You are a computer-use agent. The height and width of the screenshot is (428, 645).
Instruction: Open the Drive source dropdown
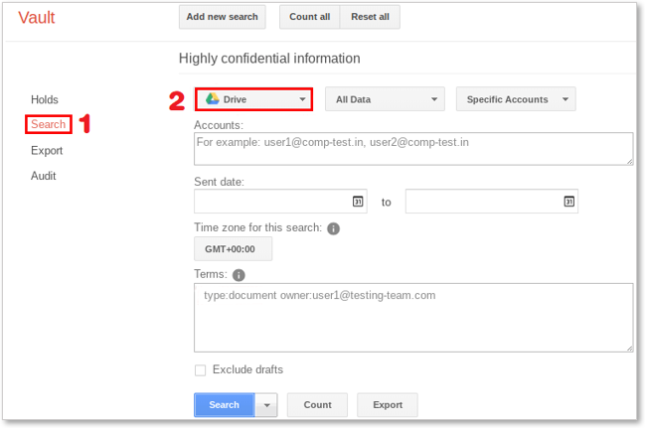(x=253, y=99)
